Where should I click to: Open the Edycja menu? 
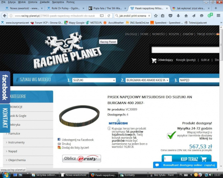pyautogui.click(x=12, y=2)
